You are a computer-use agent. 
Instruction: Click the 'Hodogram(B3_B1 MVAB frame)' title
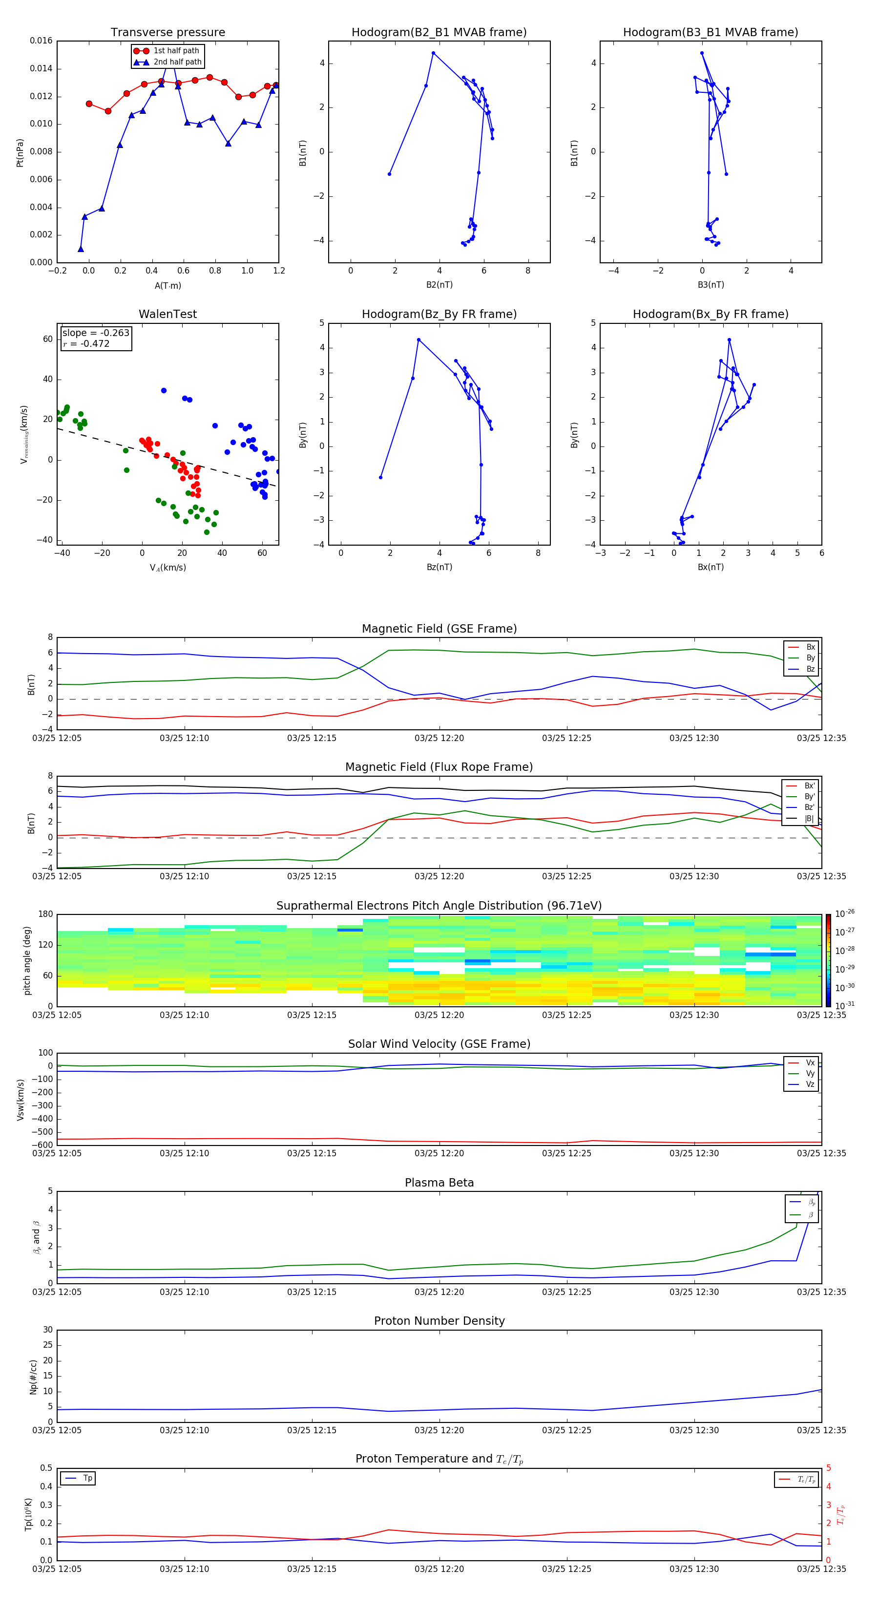(711, 33)
